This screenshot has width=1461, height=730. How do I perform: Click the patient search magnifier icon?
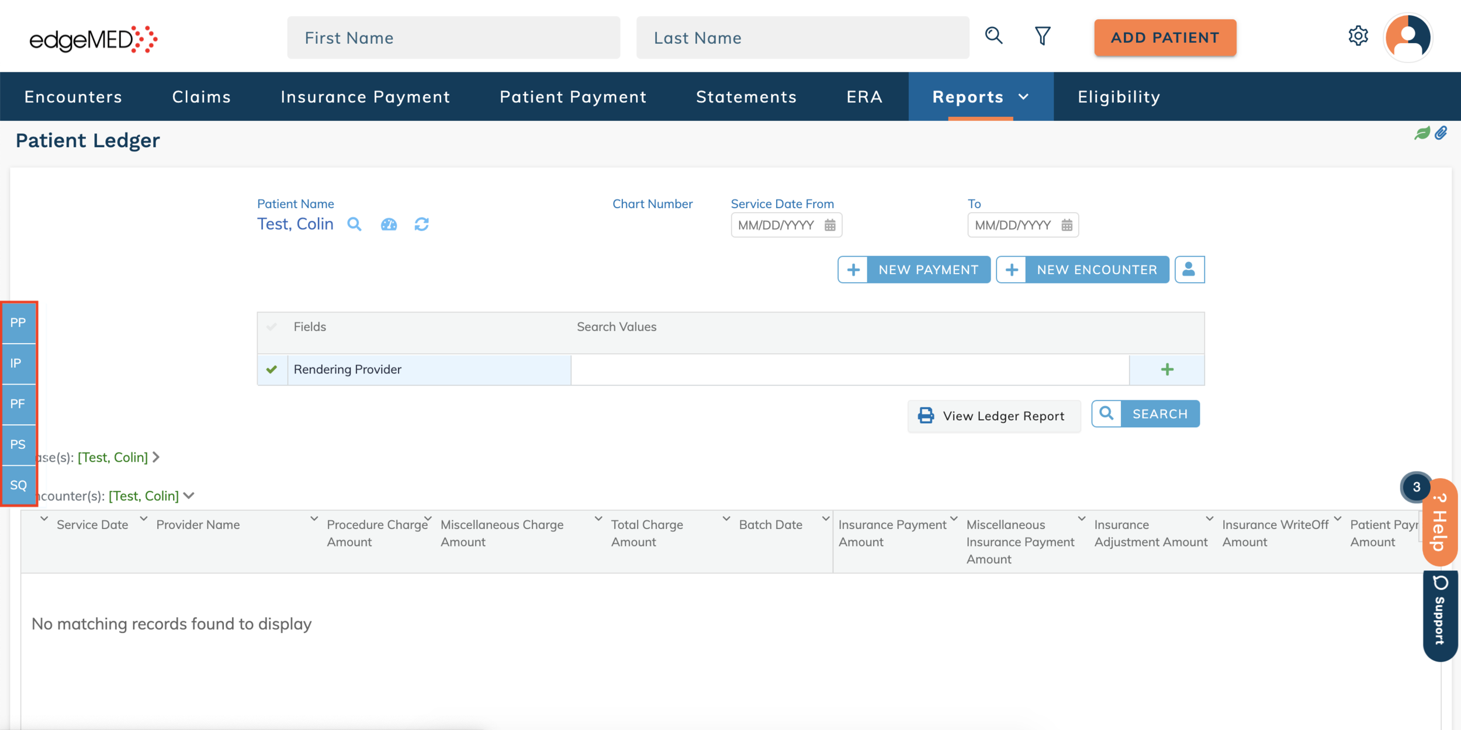(x=354, y=224)
